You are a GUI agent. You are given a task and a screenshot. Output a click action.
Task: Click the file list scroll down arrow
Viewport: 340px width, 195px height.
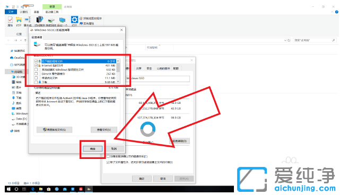(x=118, y=82)
